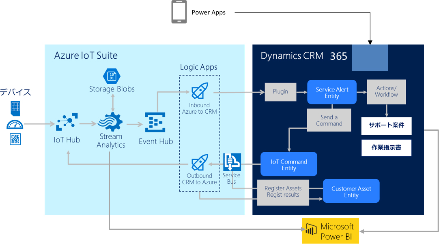Click the Storage Blobs label
The height and width of the screenshot is (244, 439).
(112, 89)
